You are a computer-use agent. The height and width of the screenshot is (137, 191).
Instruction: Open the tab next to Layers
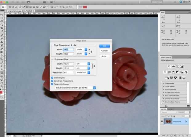point(170,109)
